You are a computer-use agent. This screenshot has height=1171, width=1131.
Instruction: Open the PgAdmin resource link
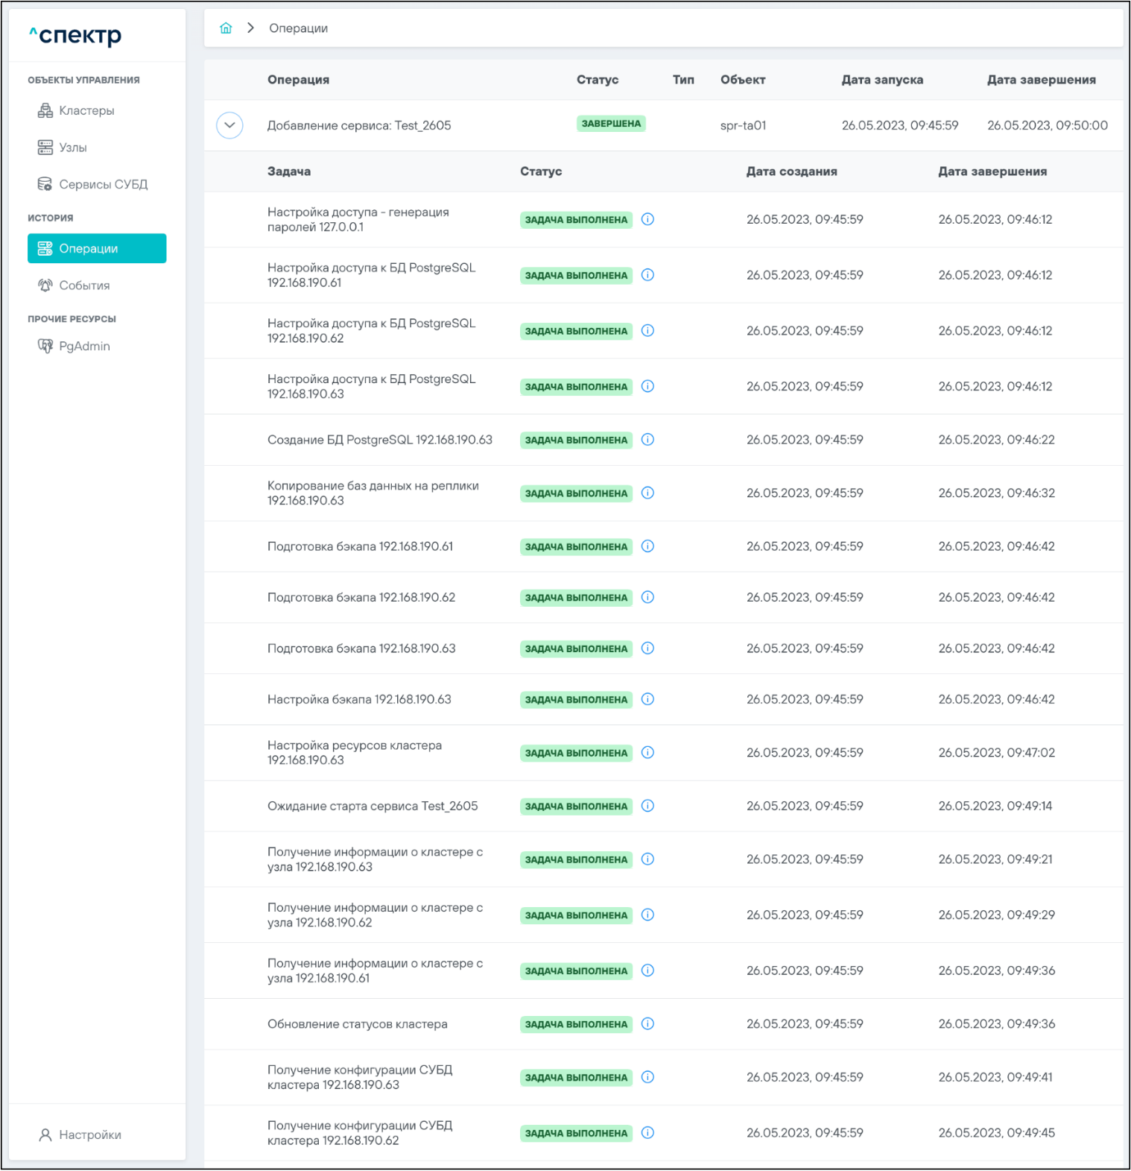[84, 346]
